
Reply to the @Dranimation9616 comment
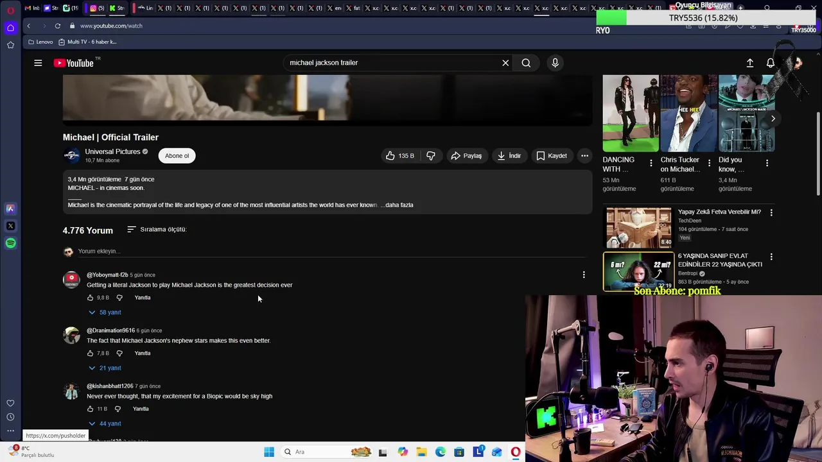coord(143,354)
